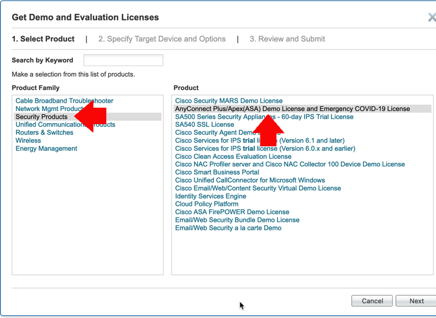Select AnyConnect Plus/Apex(ASA) Demo License row
436x318 pixels.
302,109
